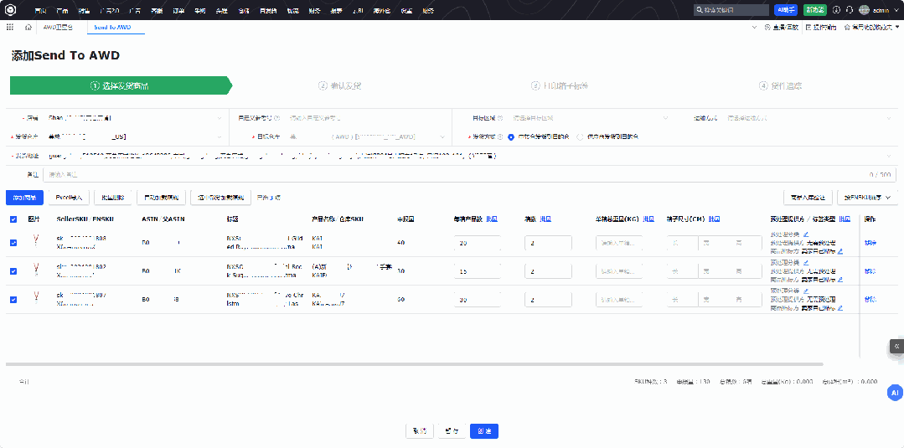Image resolution: width=904 pixels, height=448 pixels.
Task: Click the help question-mark icon in header
Action: [836, 10]
